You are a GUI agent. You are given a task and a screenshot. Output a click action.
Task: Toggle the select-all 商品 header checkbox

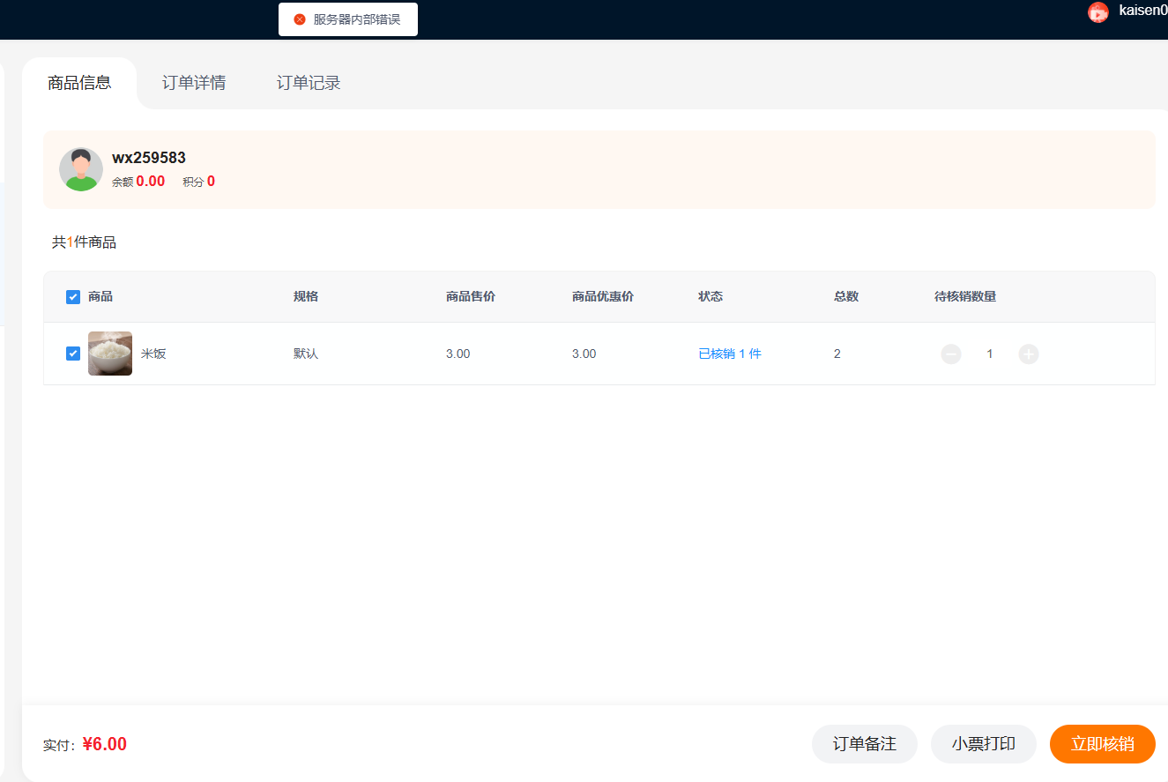(73, 297)
